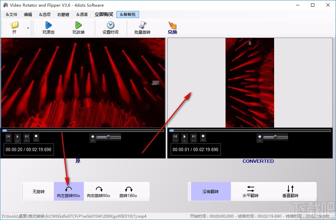This screenshot has width=336, height=220.
Task: Expand the open-file dropdown arrow
Action: tap(28, 29)
